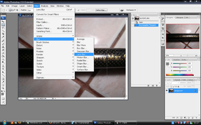This screenshot has width=201, height=125.
Task: Open tool preset picker arrow in options bar
Action: pos(6,10)
